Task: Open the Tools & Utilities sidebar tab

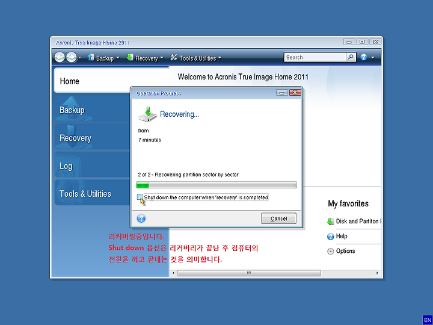Action: point(92,193)
